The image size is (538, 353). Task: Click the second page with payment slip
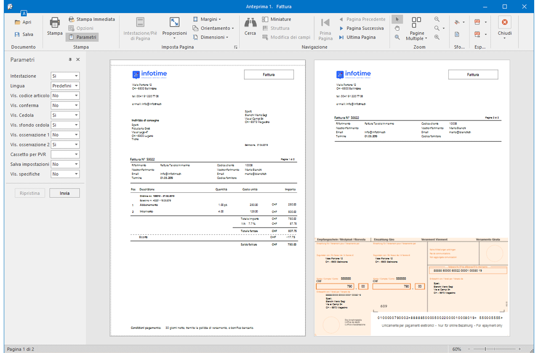[412, 198]
